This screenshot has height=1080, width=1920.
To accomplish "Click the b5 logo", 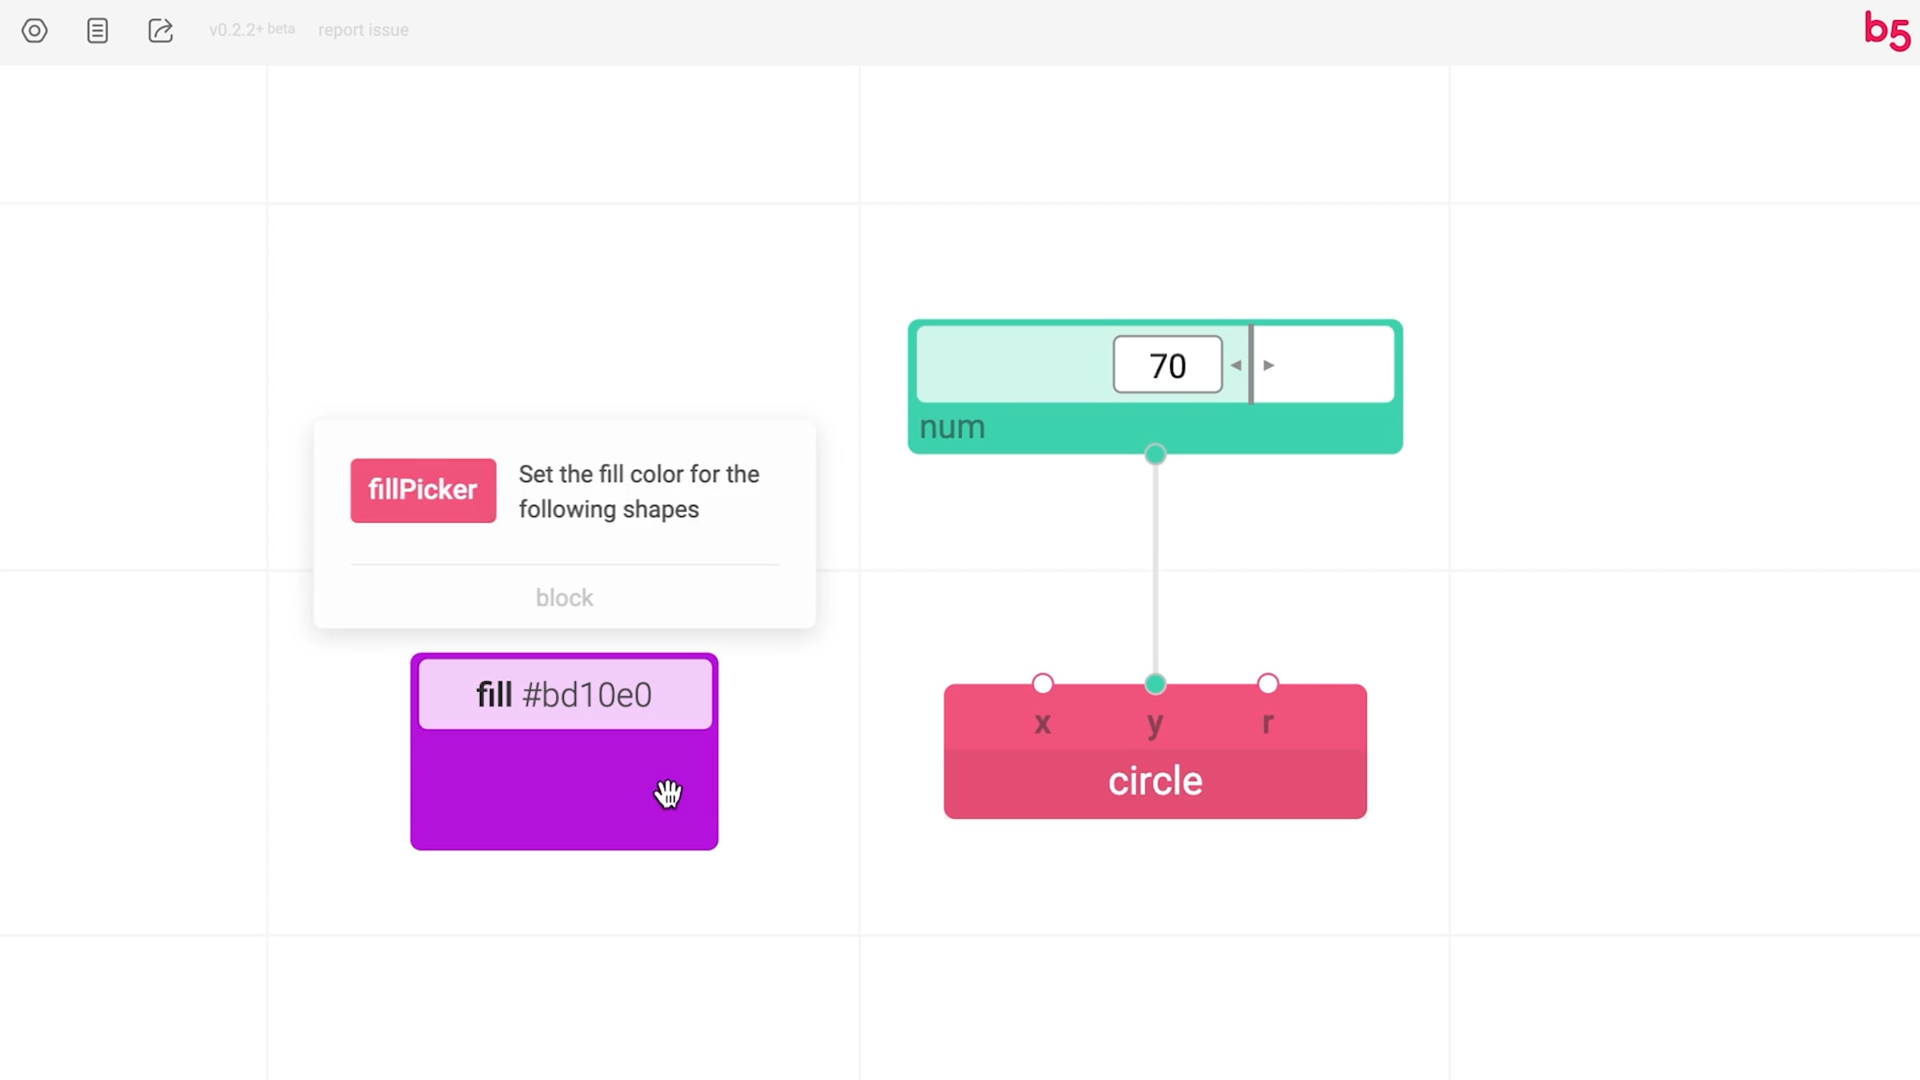I will (x=1886, y=32).
